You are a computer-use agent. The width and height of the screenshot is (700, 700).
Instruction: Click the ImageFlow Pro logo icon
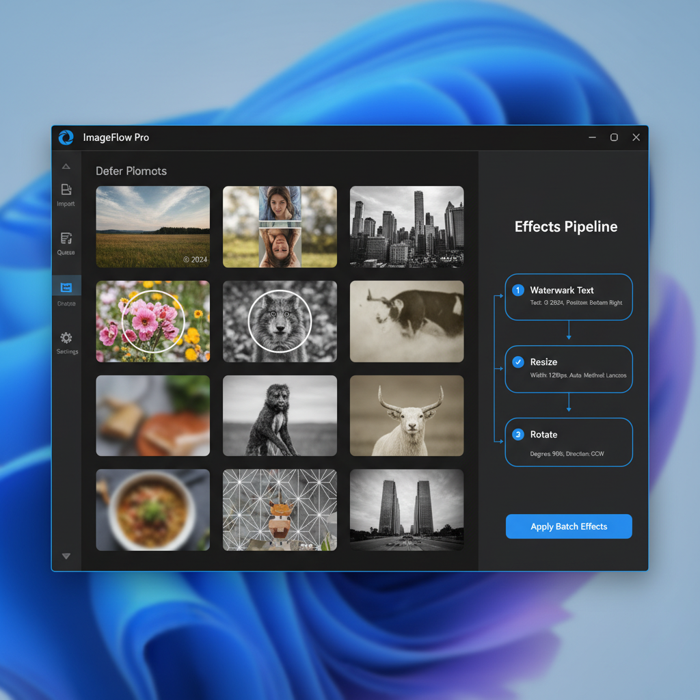pos(66,137)
